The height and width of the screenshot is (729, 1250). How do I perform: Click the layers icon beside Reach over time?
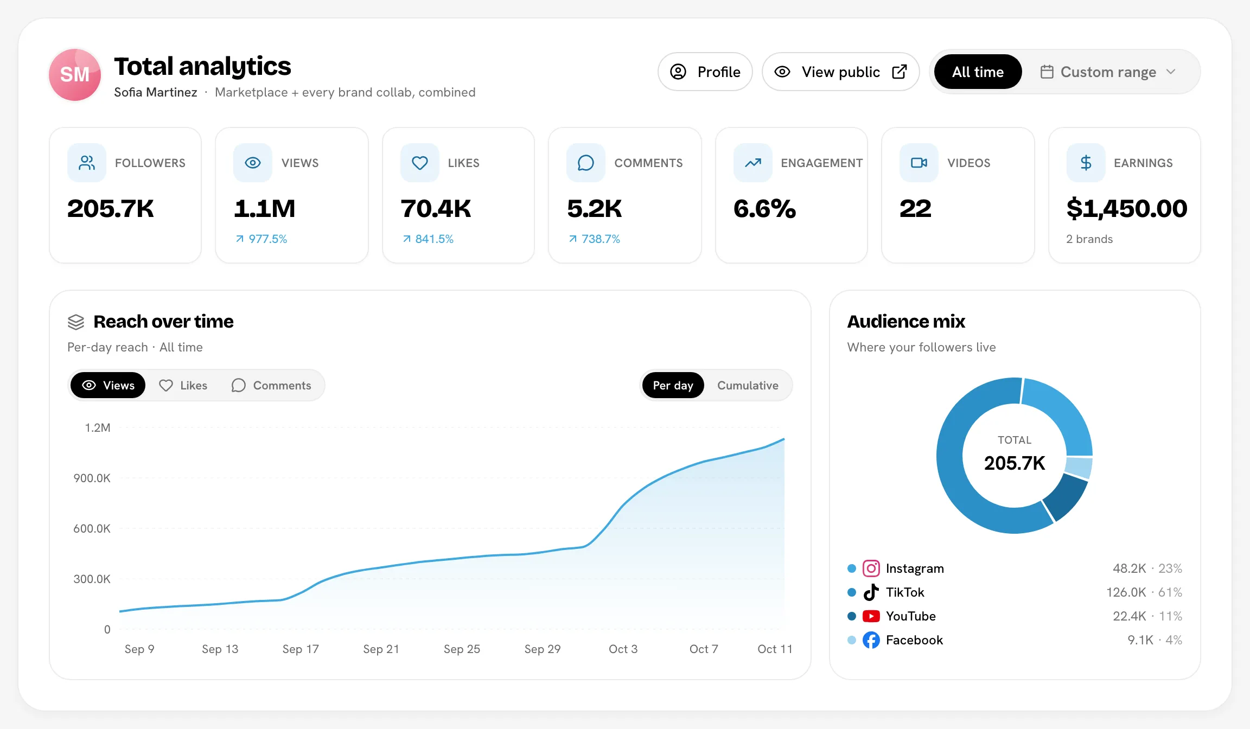(76, 322)
